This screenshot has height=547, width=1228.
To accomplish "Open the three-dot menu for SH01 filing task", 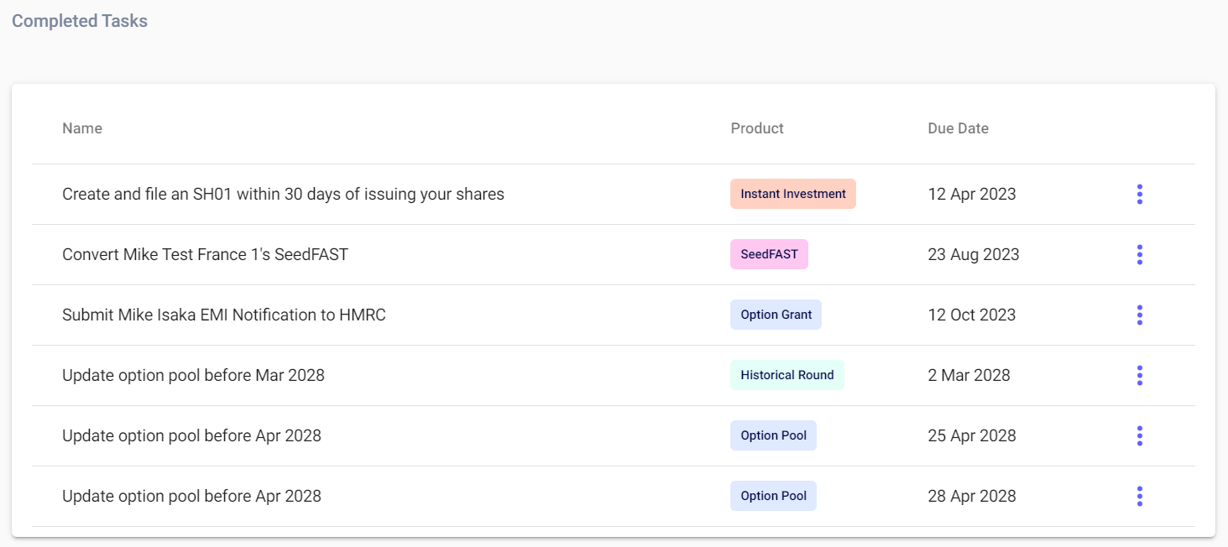I will [1139, 194].
